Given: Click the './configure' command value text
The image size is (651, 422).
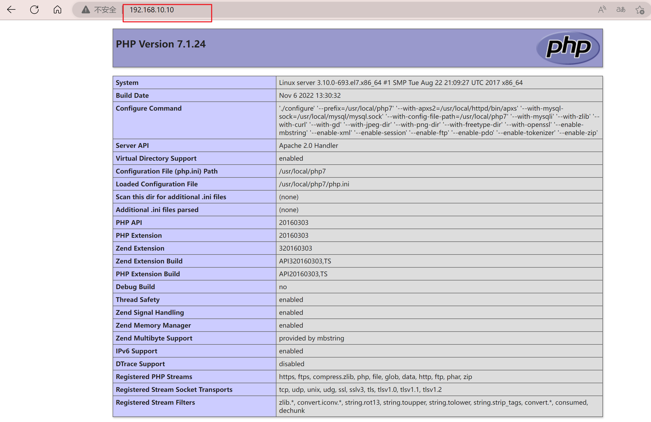Looking at the screenshot, I should tap(439, 121).
